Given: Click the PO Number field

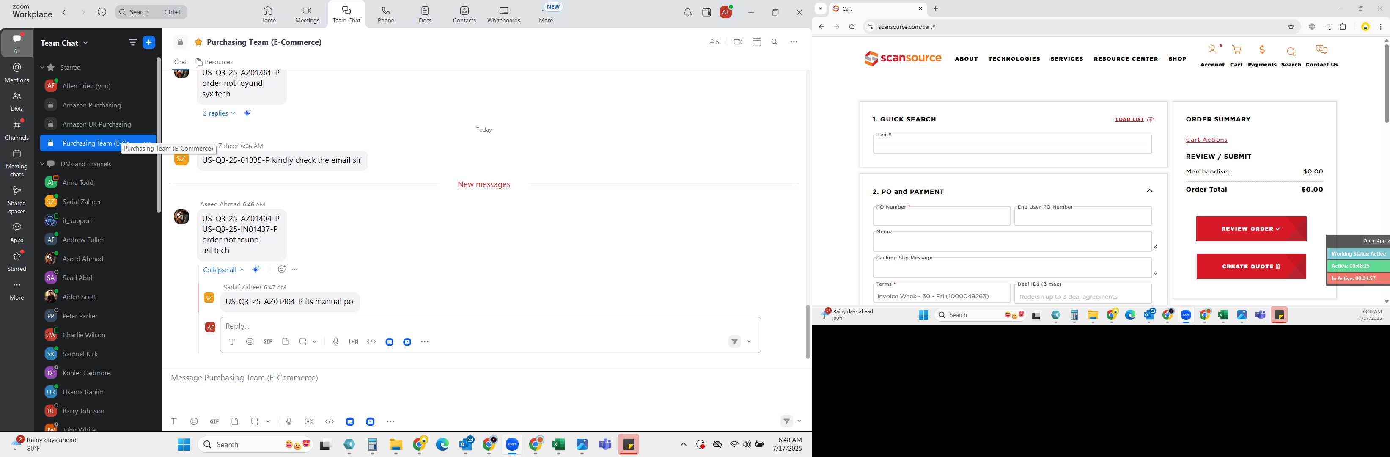Looking at the screenshot, I should click(942, 216).
